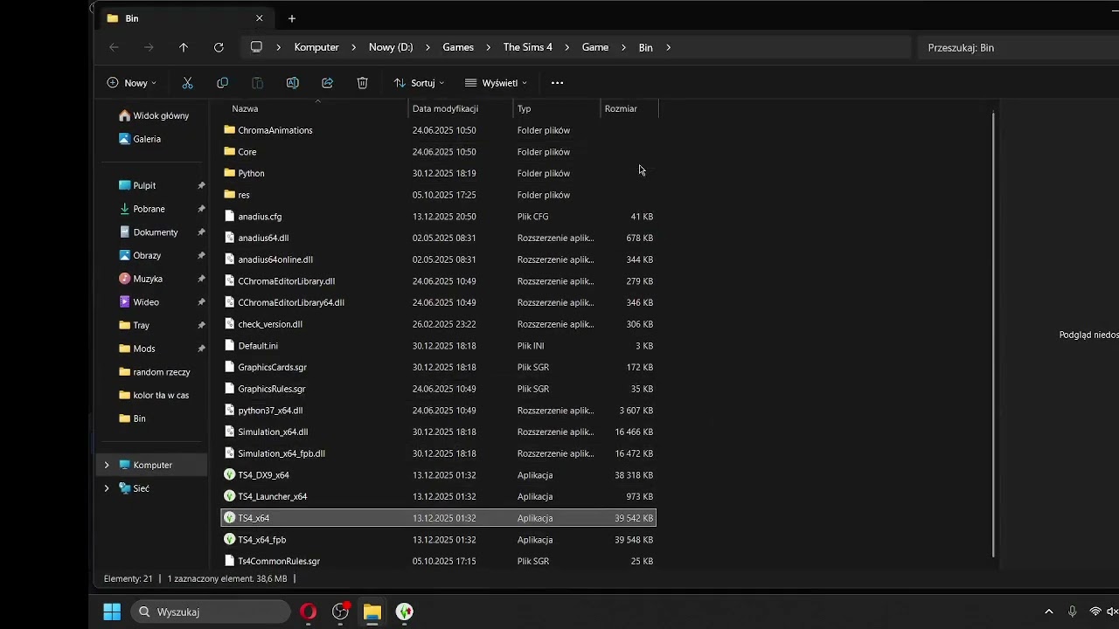Click the Delete trash icon
Viewport: 1119px width, 629px height.
point(362,83)
